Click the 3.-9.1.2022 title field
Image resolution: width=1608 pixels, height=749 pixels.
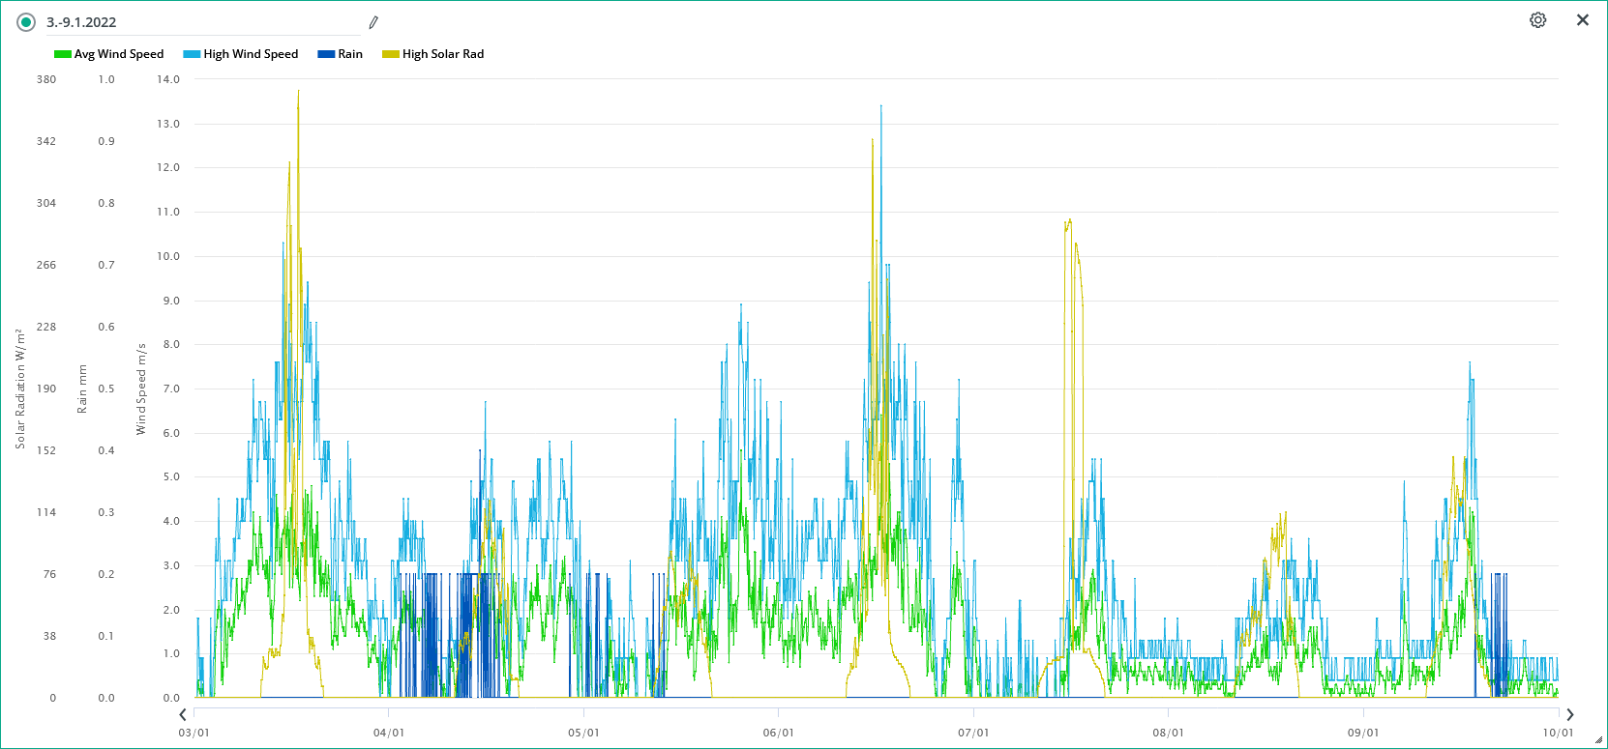pos(194,22)
